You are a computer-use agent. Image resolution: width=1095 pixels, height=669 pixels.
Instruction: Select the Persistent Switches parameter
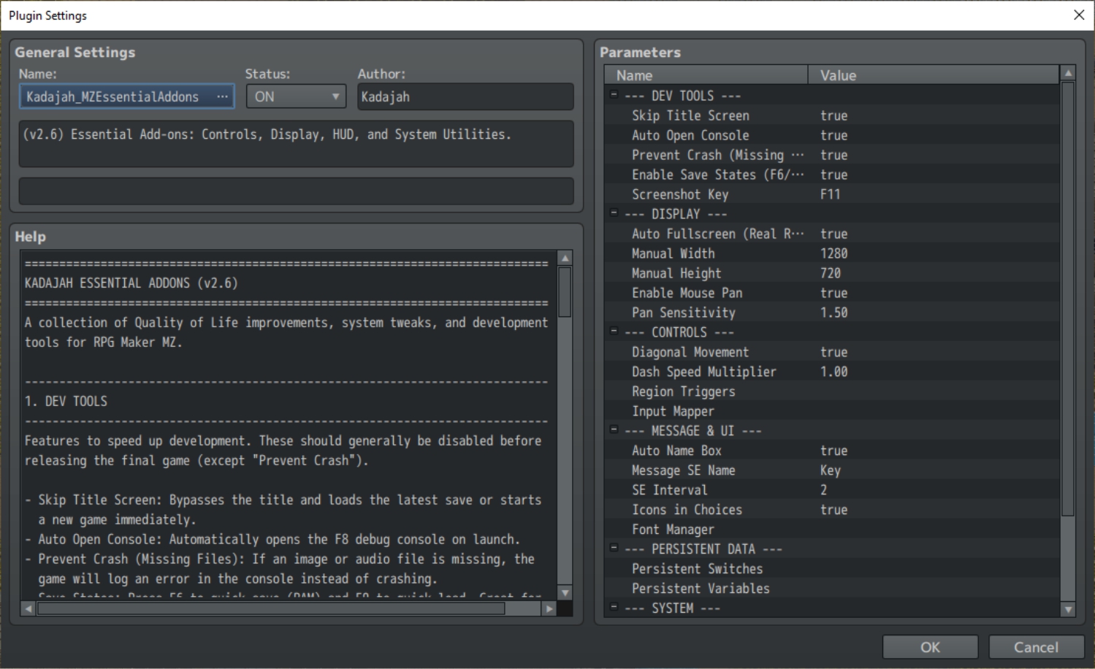tap(832, 569)
